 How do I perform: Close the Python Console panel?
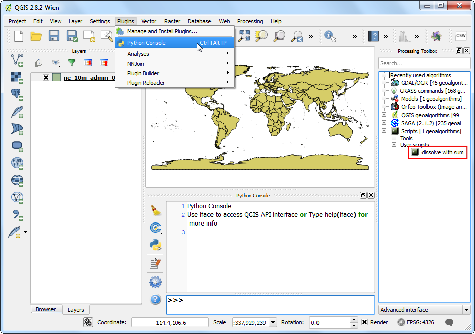point(371,195)
